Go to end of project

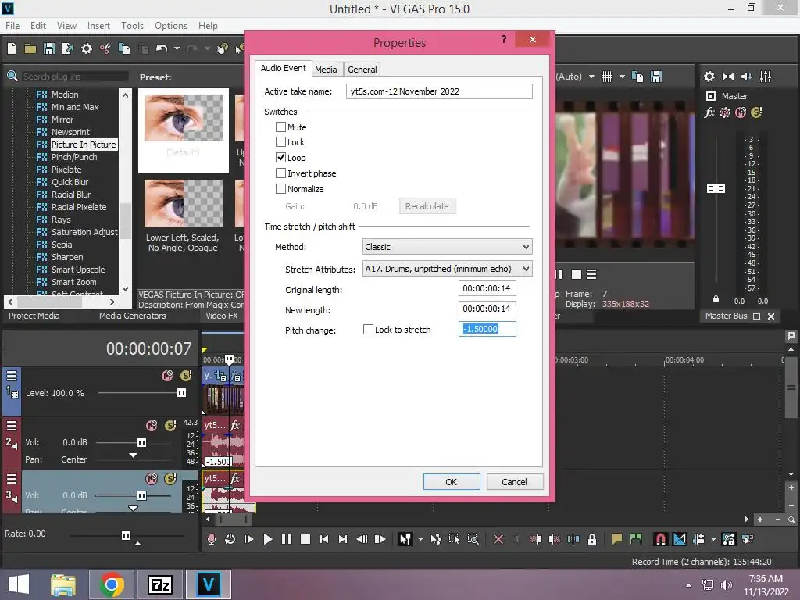point(343,539)
